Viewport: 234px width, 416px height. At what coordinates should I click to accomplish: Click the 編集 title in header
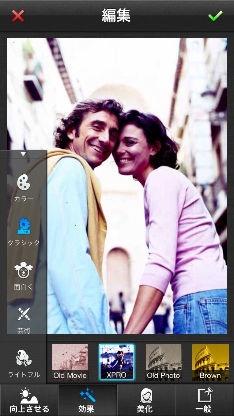click(x=116, y=16)
